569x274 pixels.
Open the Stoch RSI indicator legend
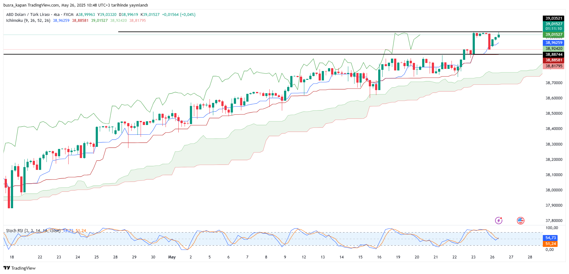pyautogui.click(x=33, y=231)
